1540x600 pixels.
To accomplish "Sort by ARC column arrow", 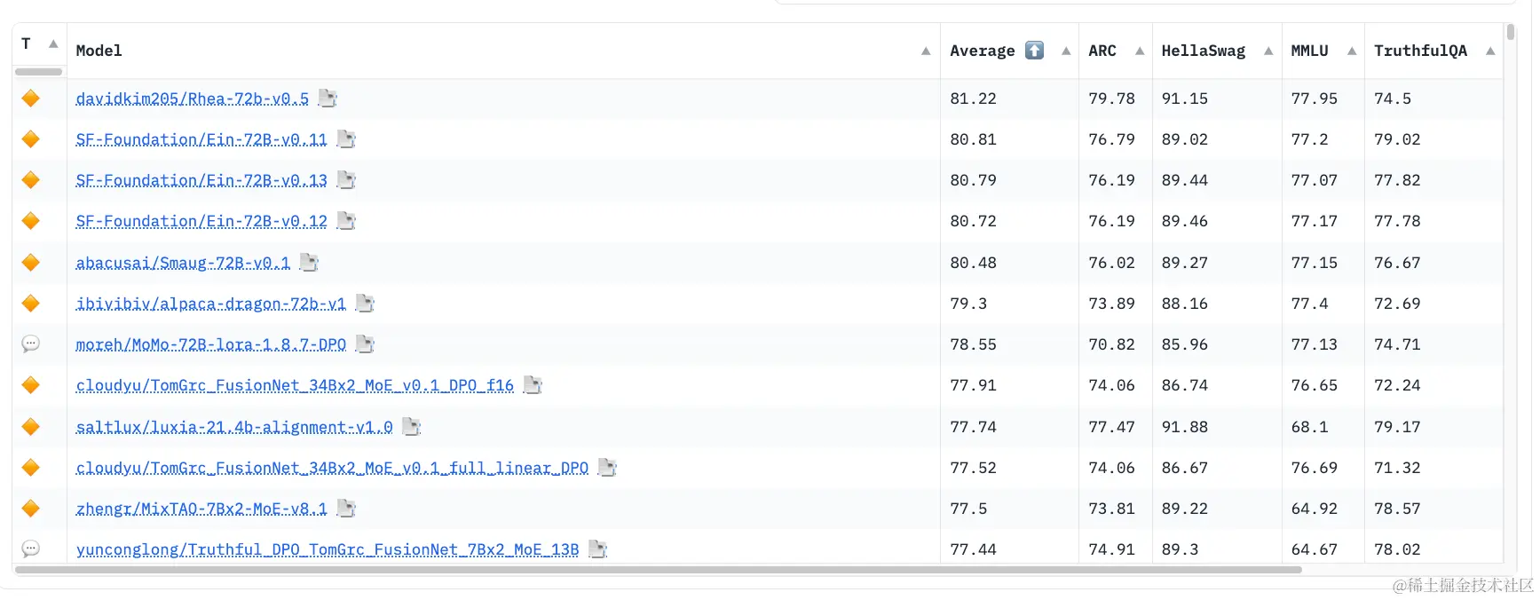I will (1140, 51).
